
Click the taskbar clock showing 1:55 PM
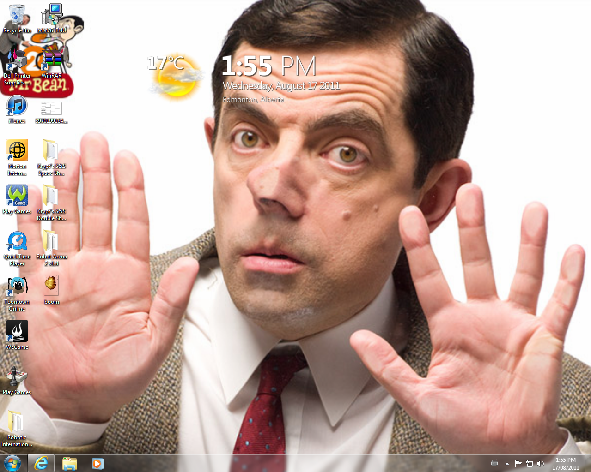pyautogui.click(x=566, y=463)
